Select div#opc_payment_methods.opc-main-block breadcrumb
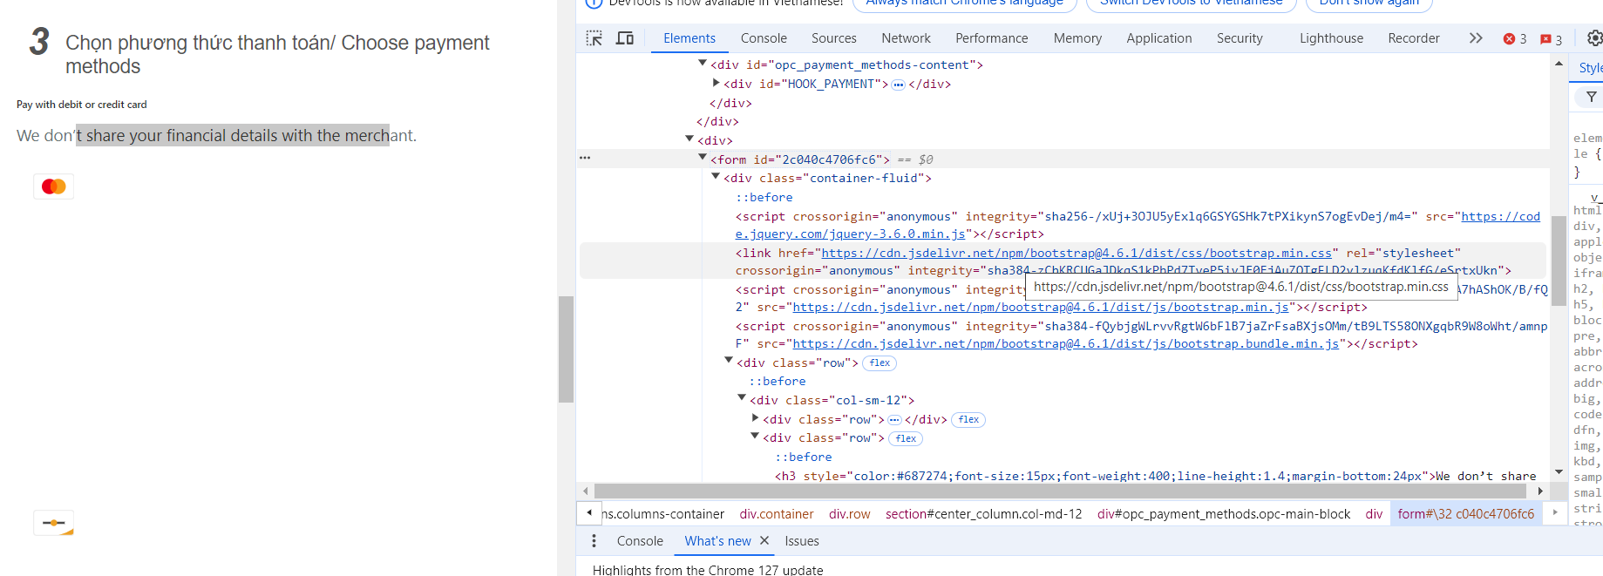 click(1224, 514)
